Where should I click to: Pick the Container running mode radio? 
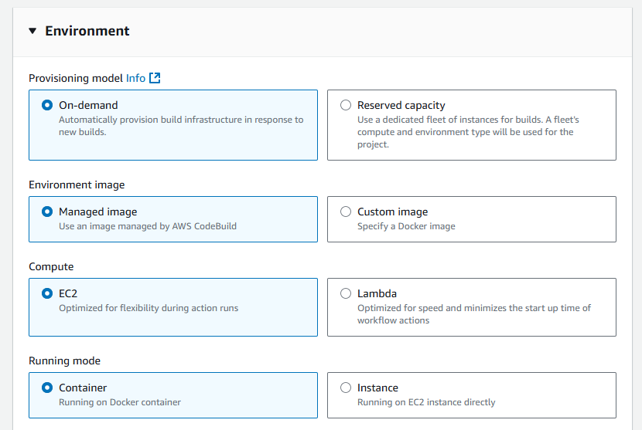pos(47,388)
